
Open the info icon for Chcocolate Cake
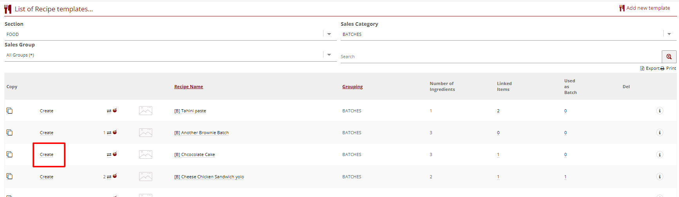click(x=659, y=154)
